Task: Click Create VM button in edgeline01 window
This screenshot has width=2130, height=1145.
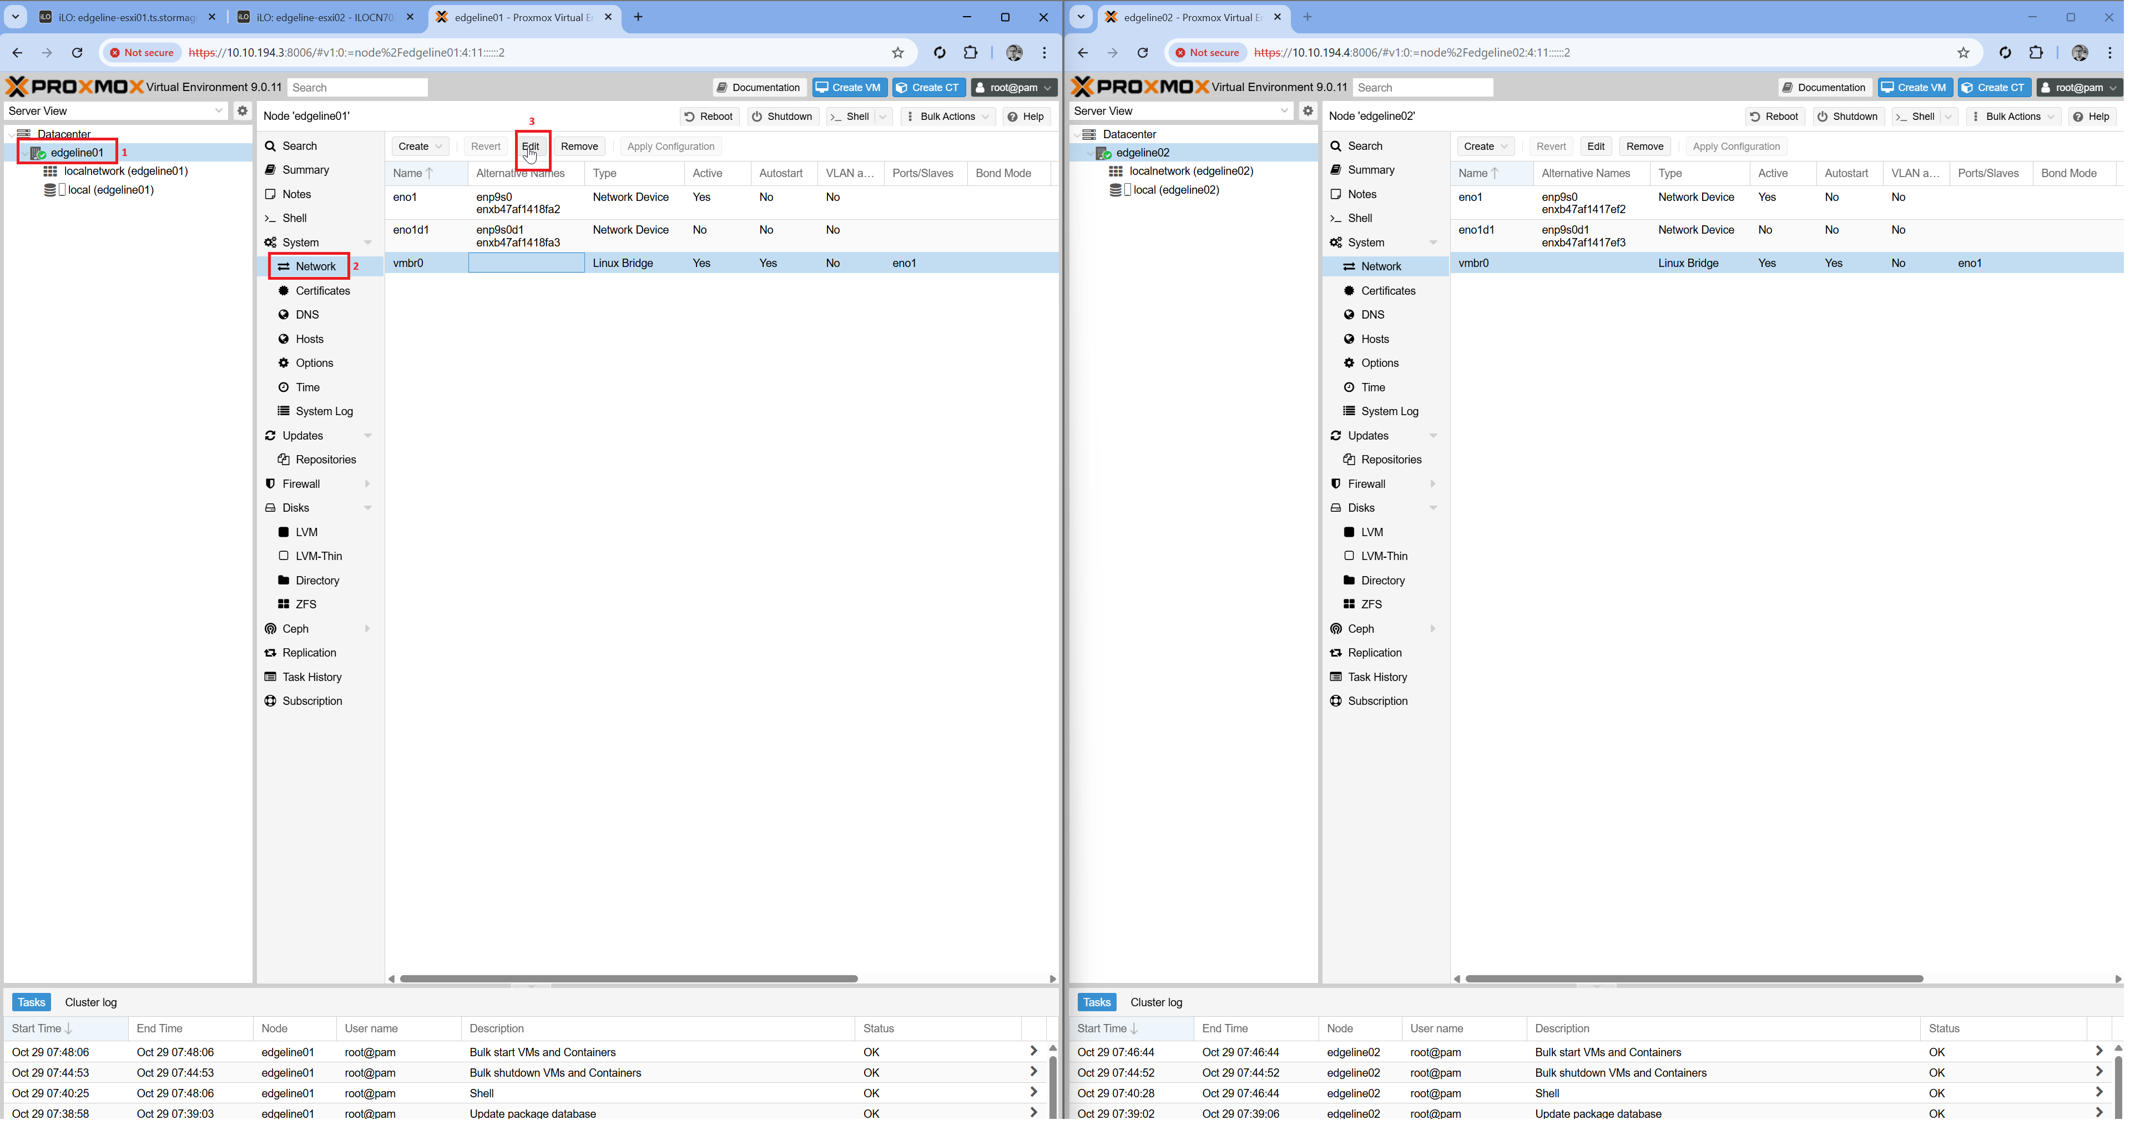Action: click(x=849, y=88)
